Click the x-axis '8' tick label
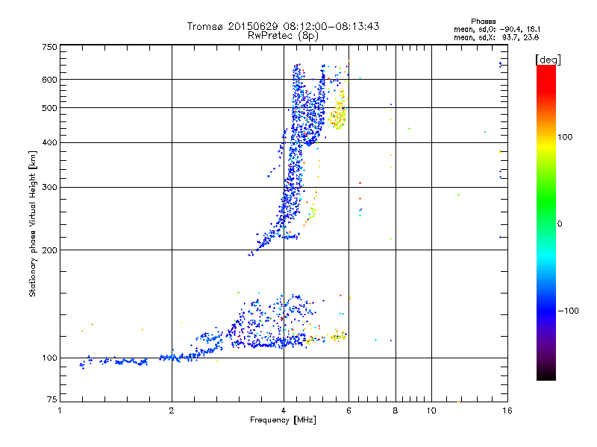Image resolution: width=597 pixels, height=447 pixels. coord(396,410)
